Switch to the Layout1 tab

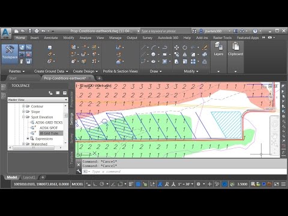point(29,177)
